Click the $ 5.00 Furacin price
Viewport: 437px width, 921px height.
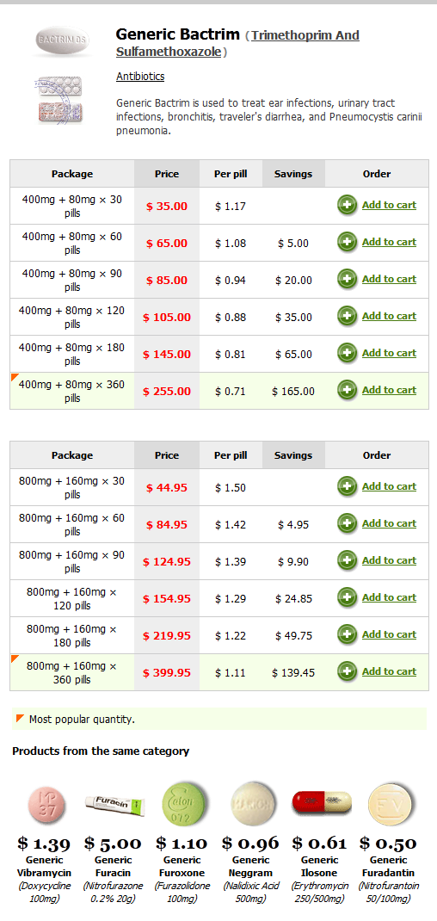[114, 844]
